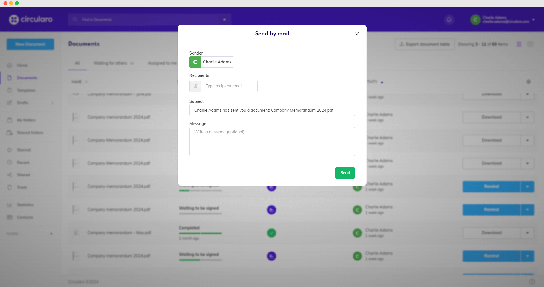
Task: Click the recipient email input field
Action: point(229,86)
